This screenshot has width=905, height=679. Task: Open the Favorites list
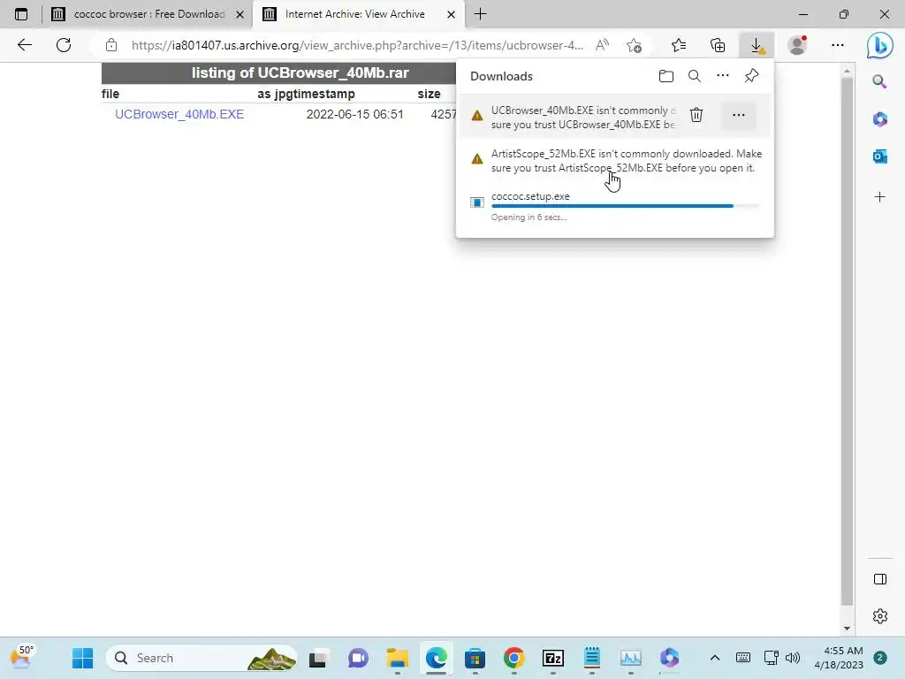tap(680, 45)
